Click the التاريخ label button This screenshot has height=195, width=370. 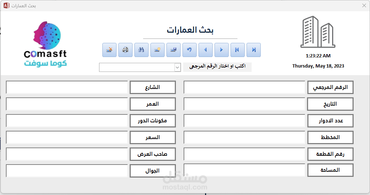click(330, 104)
